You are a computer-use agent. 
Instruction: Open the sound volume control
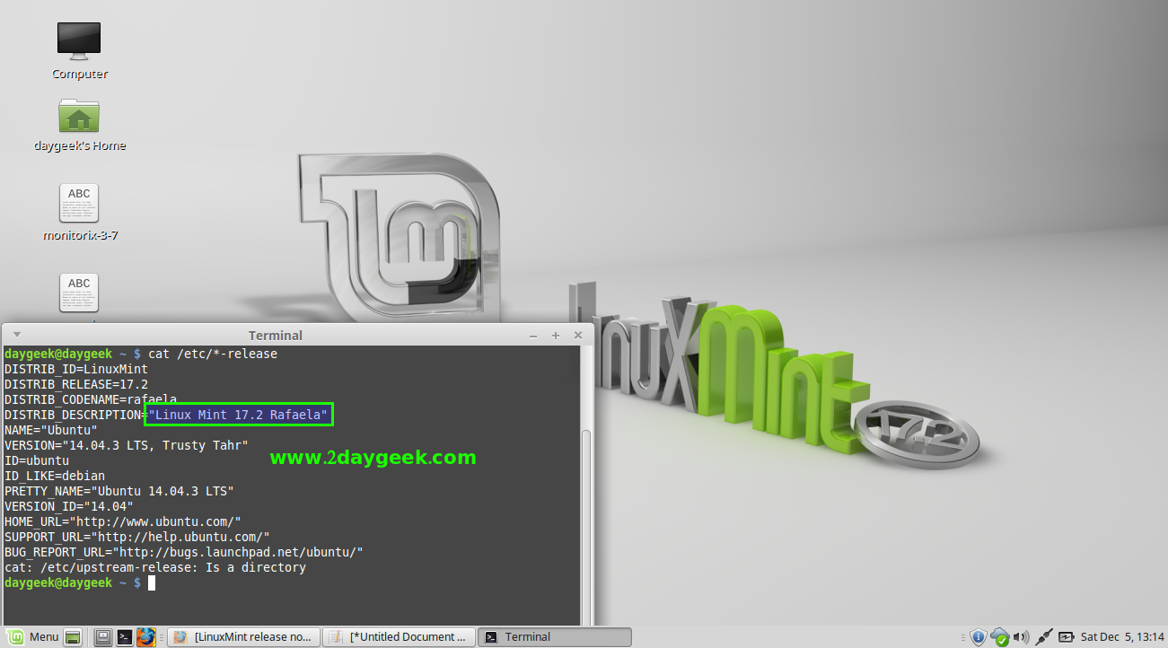coord(1021,637)
